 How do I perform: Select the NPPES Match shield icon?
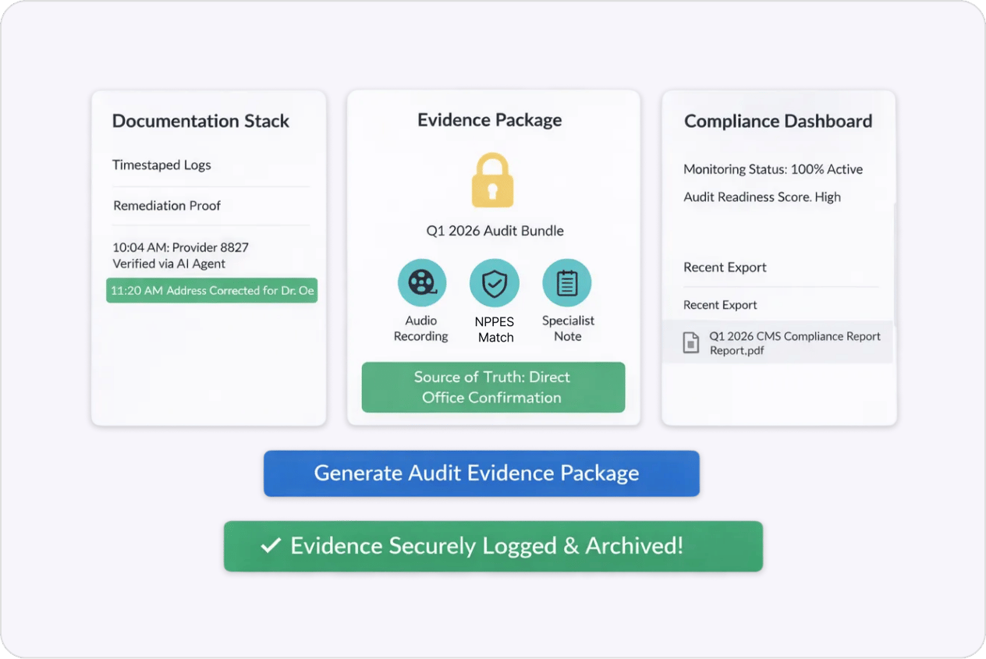pos(495,284)
